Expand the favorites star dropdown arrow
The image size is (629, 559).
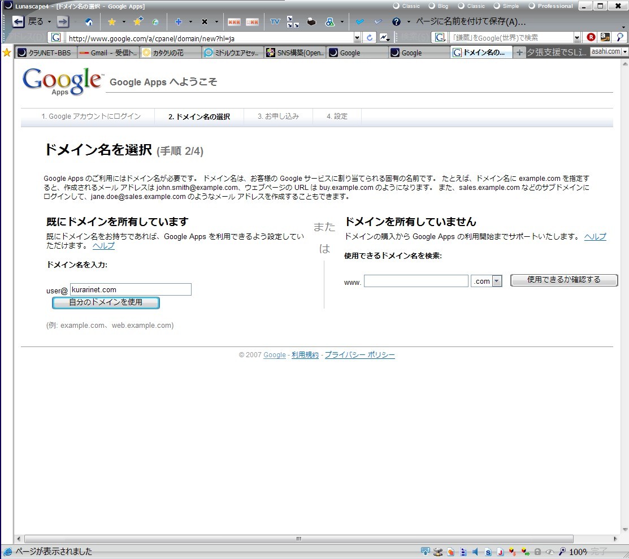124,22
